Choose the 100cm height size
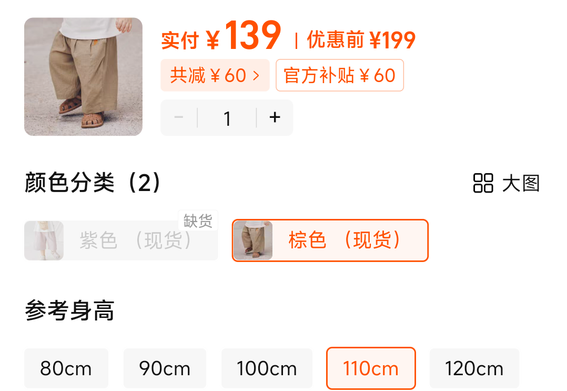Viewport: 567px width, 391px height. tap(267, 368)
